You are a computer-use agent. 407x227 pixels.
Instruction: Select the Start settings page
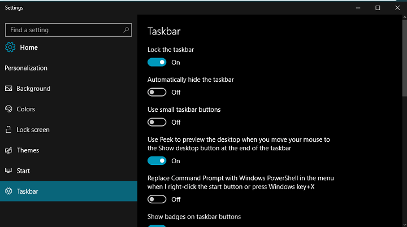(68, 171)
